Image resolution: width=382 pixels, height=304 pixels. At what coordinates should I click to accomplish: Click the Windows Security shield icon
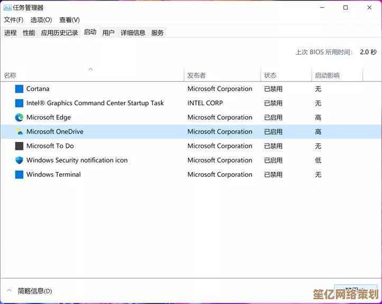(x=19, y=160)
